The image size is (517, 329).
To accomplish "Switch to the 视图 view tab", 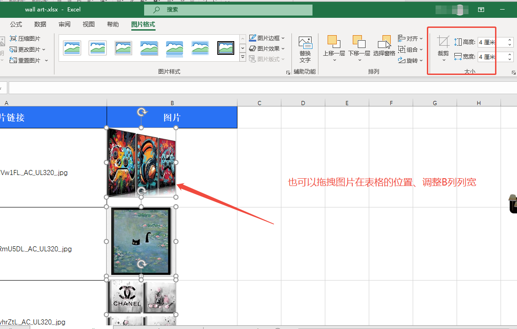I will tap(88, 24).
